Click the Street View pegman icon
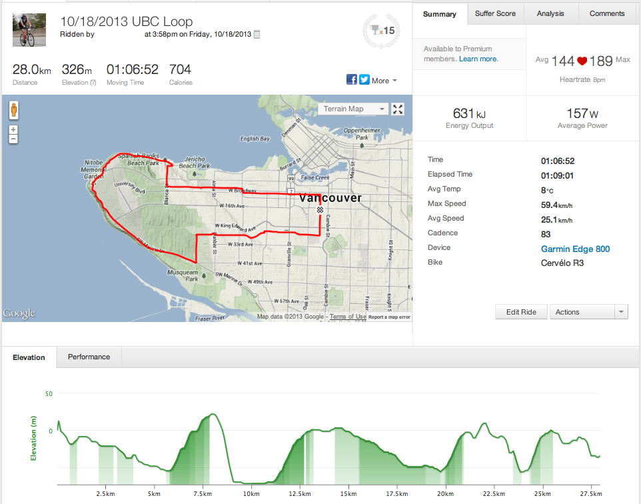The height and width of the screenshot is (504, 641). tap(13, 111)
